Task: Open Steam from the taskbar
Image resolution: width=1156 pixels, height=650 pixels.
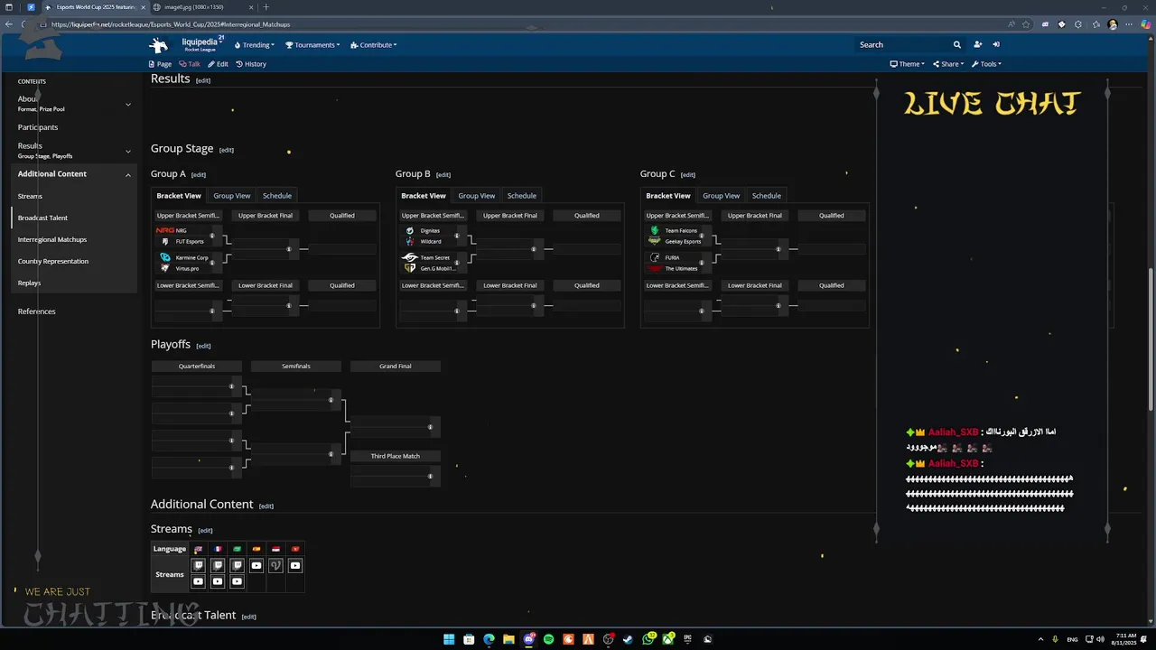Action: pyautogui.click(x=628, y=639)
